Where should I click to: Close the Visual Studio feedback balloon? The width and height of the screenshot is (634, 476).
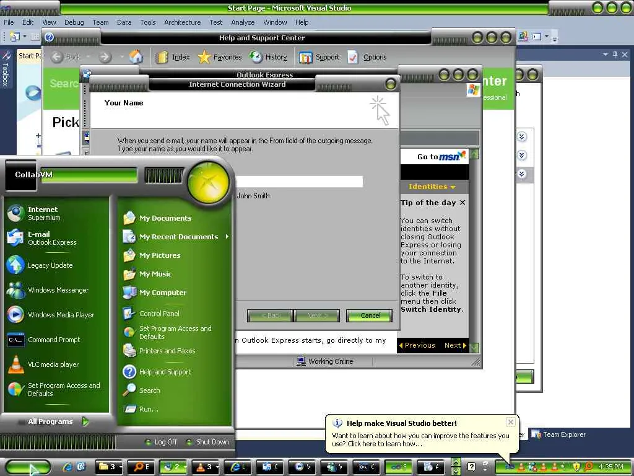click(511, 422)
